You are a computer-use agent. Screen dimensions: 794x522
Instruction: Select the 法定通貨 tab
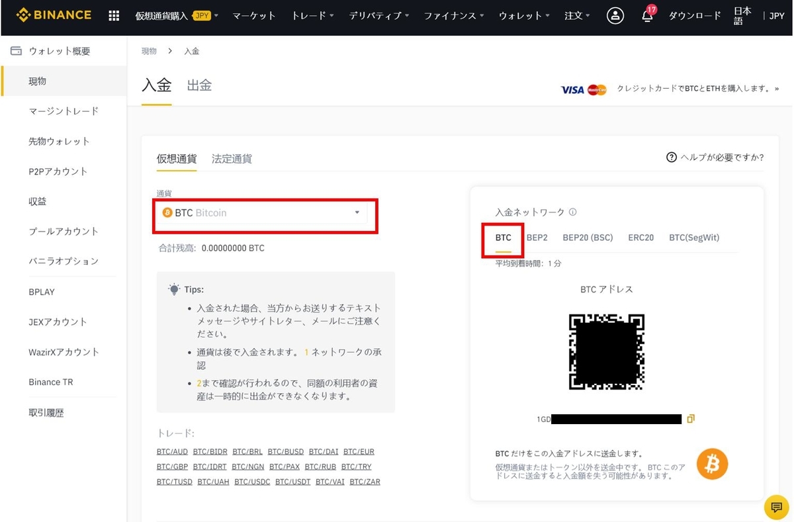232,159
